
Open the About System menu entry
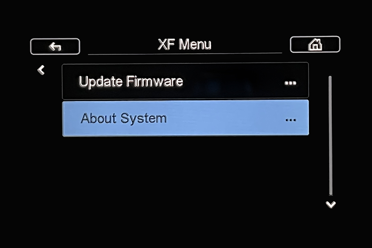(186, 118)
